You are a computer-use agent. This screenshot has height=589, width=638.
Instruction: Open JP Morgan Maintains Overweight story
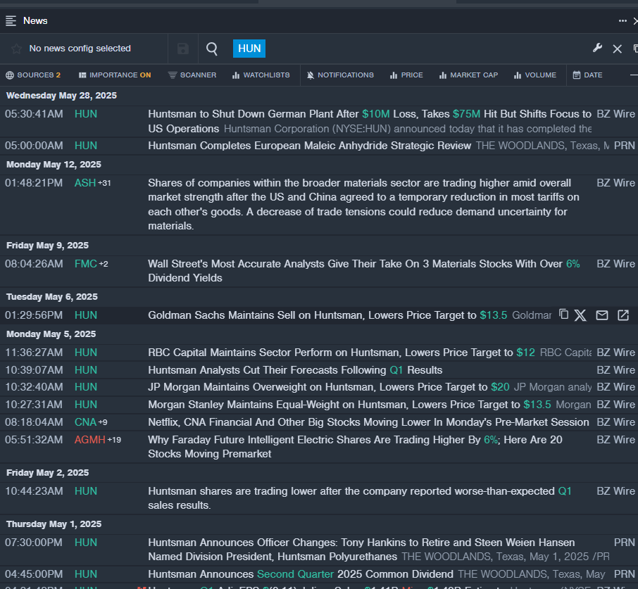click(328, 387)
